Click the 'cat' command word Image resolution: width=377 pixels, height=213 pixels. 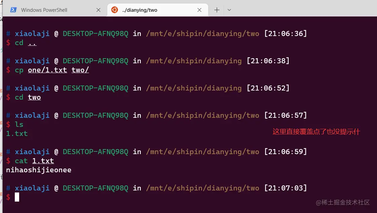point(21,161)
